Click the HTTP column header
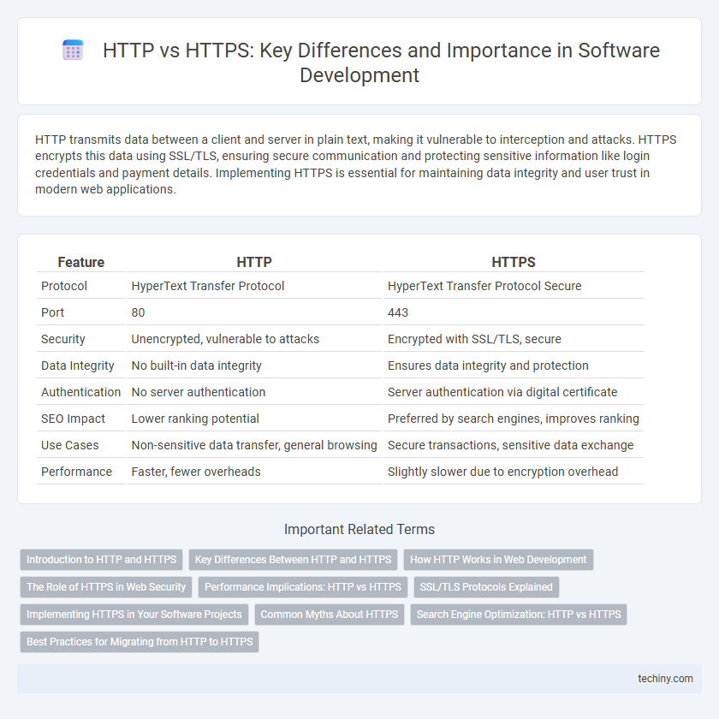 pos(254,262)
